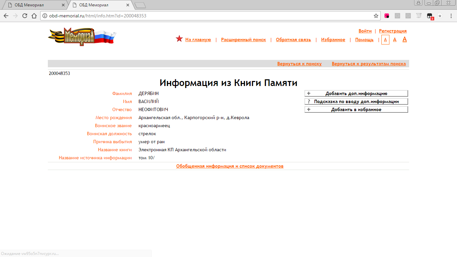Open the Chrome three-dot menu
Screen dimensions: 457x257
pos(451,16)
